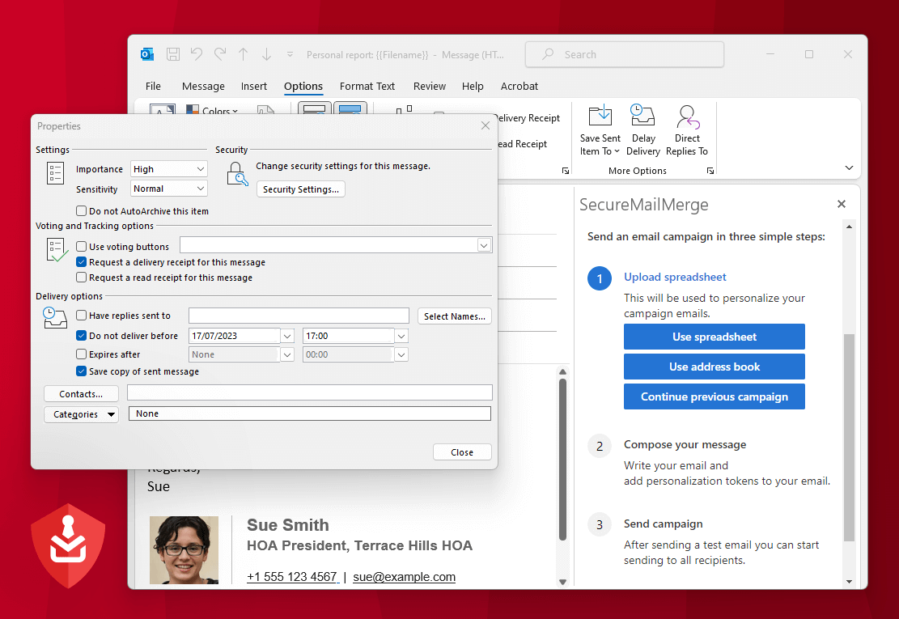
Task: Click the Direct Replies To icon
Action: [x=687, y=117]
